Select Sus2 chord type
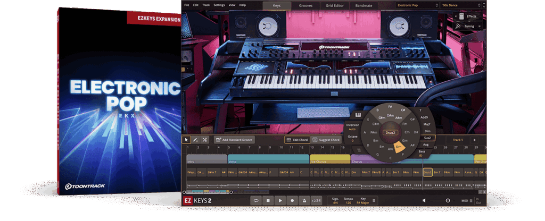This screenshot has width=545, height=221. [427, 138]
